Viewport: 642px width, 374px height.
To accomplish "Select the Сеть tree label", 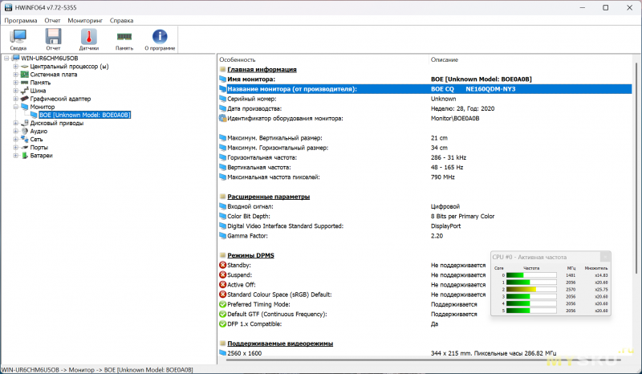I will (x=36, y=140).
